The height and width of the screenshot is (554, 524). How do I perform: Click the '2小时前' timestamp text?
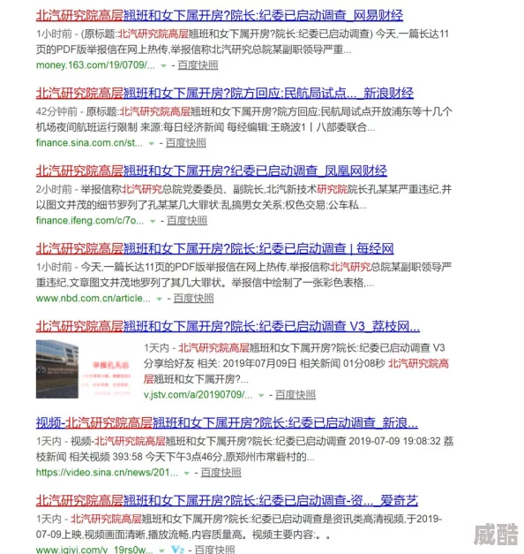(54, 189)
